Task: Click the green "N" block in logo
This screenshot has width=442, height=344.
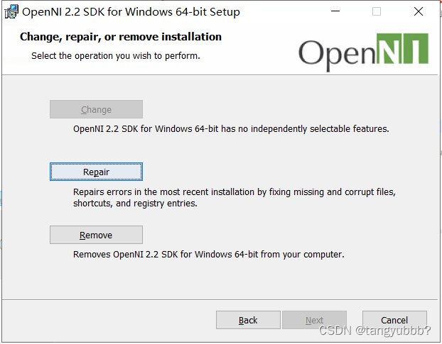Action: 389,48
